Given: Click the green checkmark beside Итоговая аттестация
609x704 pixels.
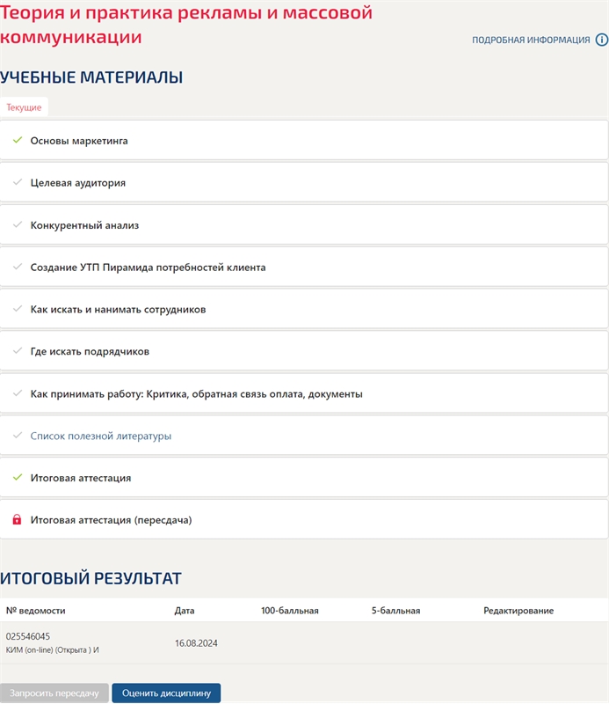Looking at the screenshot, I should pyautogui.click(x=18, y=477).
